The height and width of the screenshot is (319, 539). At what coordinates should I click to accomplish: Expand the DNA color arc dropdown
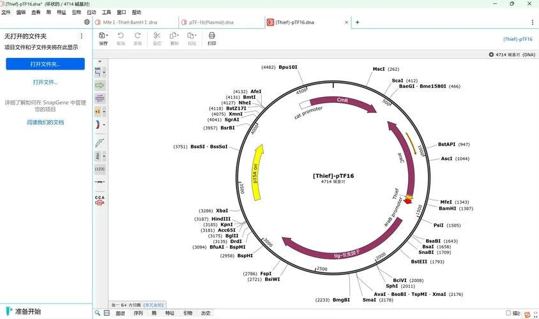pos(104,124)
